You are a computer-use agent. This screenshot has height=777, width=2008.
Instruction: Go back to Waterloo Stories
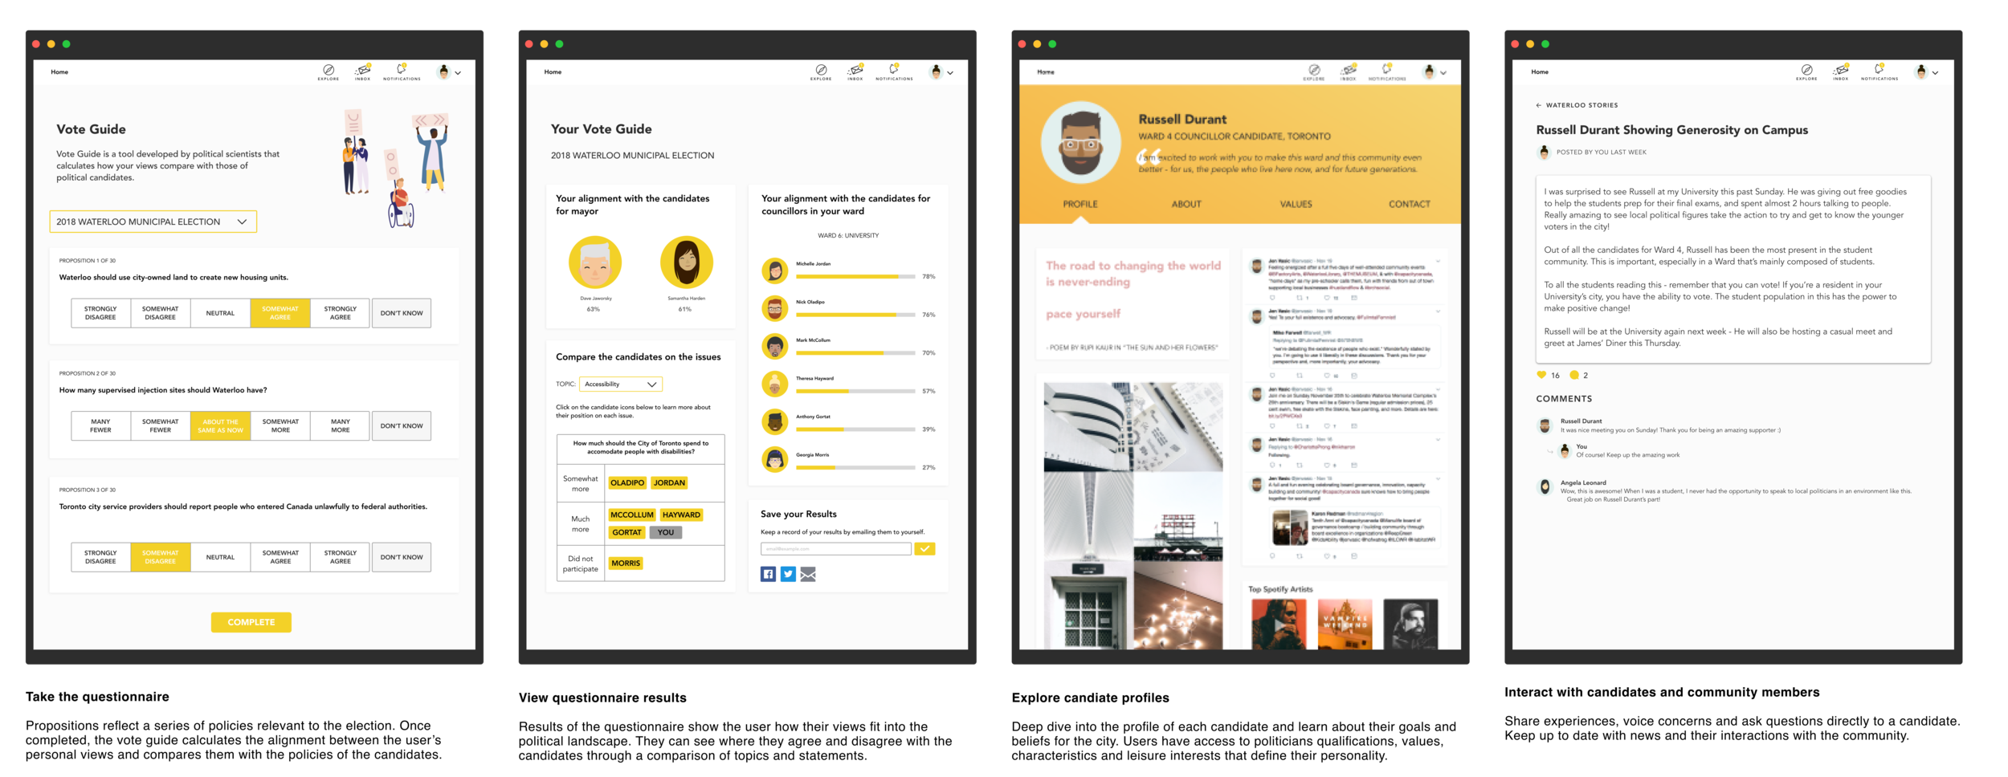pos(1577,105)
